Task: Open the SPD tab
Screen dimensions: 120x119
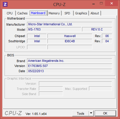Action: click(67, 13)
